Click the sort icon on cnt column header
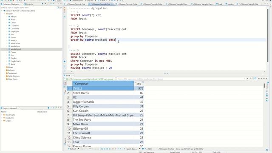Image resolution: width=272 pixels, height=153 pixels. pyautogui.click(x=143, y=82)
